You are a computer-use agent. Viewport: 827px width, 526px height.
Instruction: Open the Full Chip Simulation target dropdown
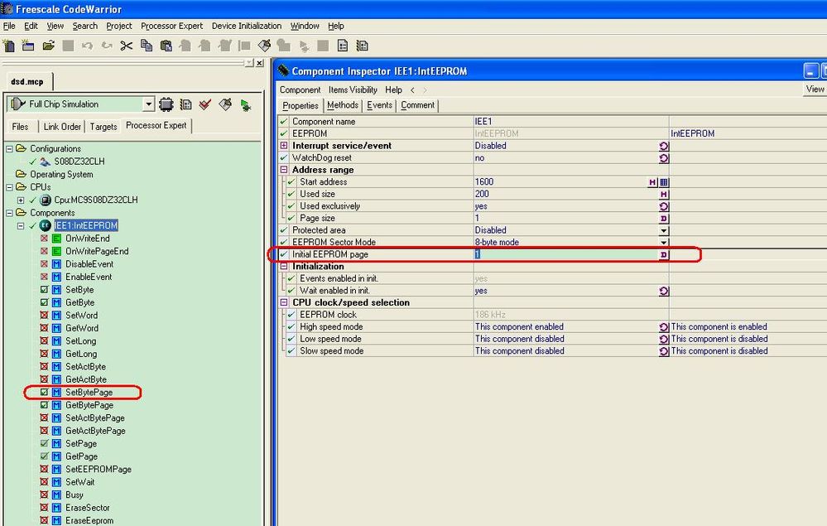(149, 104)
